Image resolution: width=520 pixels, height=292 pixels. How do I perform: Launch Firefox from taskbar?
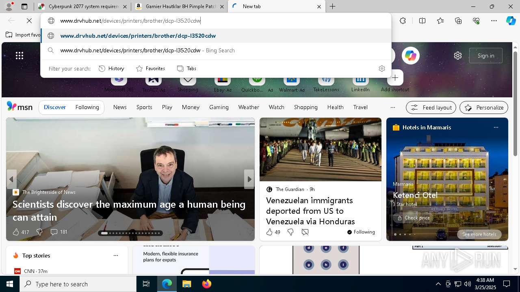point(207,284)
